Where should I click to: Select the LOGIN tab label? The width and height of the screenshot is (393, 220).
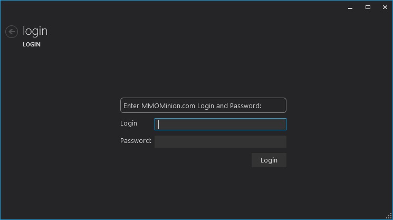click(x=32, y=45)
